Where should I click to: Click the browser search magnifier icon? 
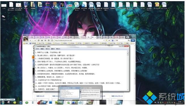coord(129,40)
